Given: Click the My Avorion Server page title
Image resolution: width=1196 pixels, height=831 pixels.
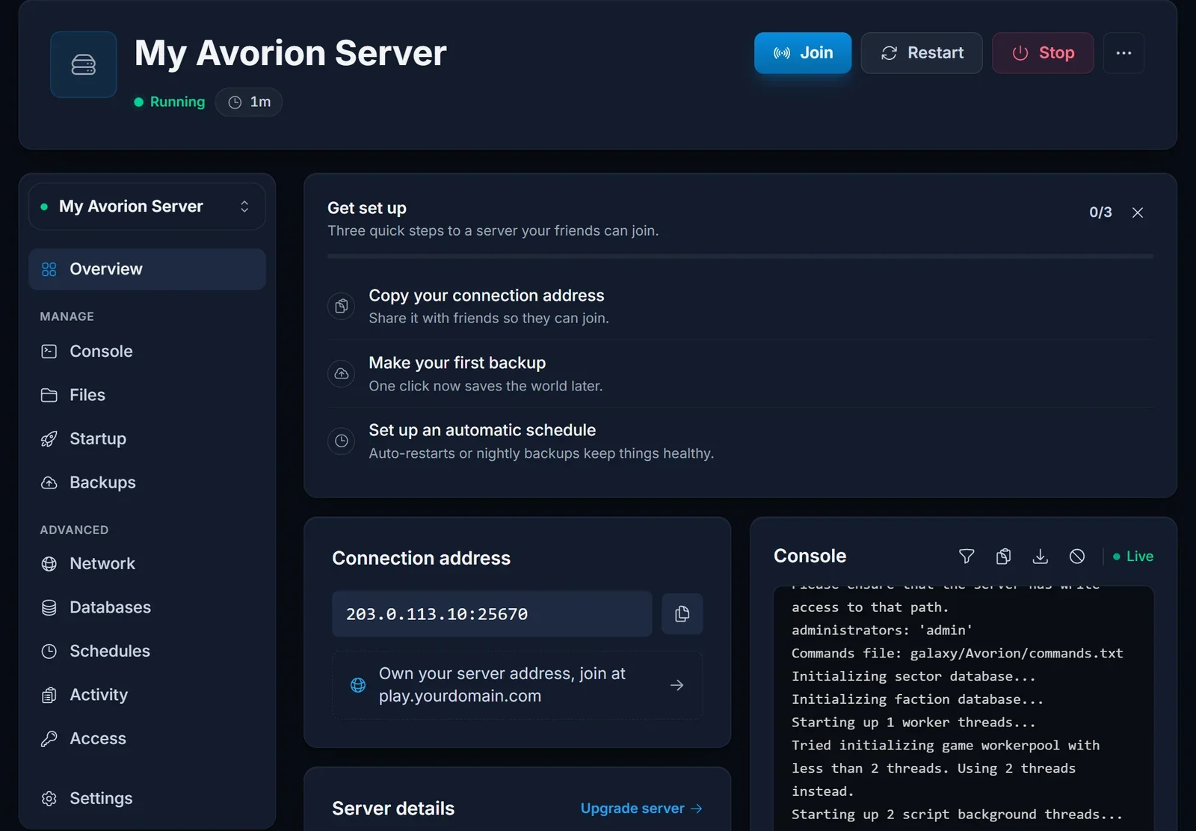Looking at the screenshot, I should pos(290,53).
